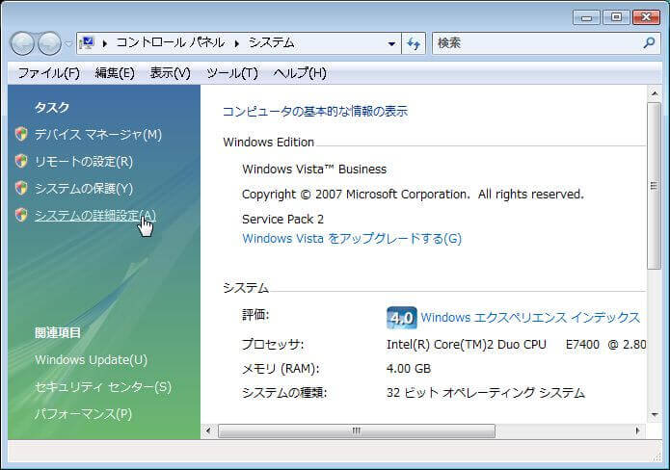This screenshot has width=670, height=470.
Task: Open the ツール(T) menu
Action: click(232, 73)
